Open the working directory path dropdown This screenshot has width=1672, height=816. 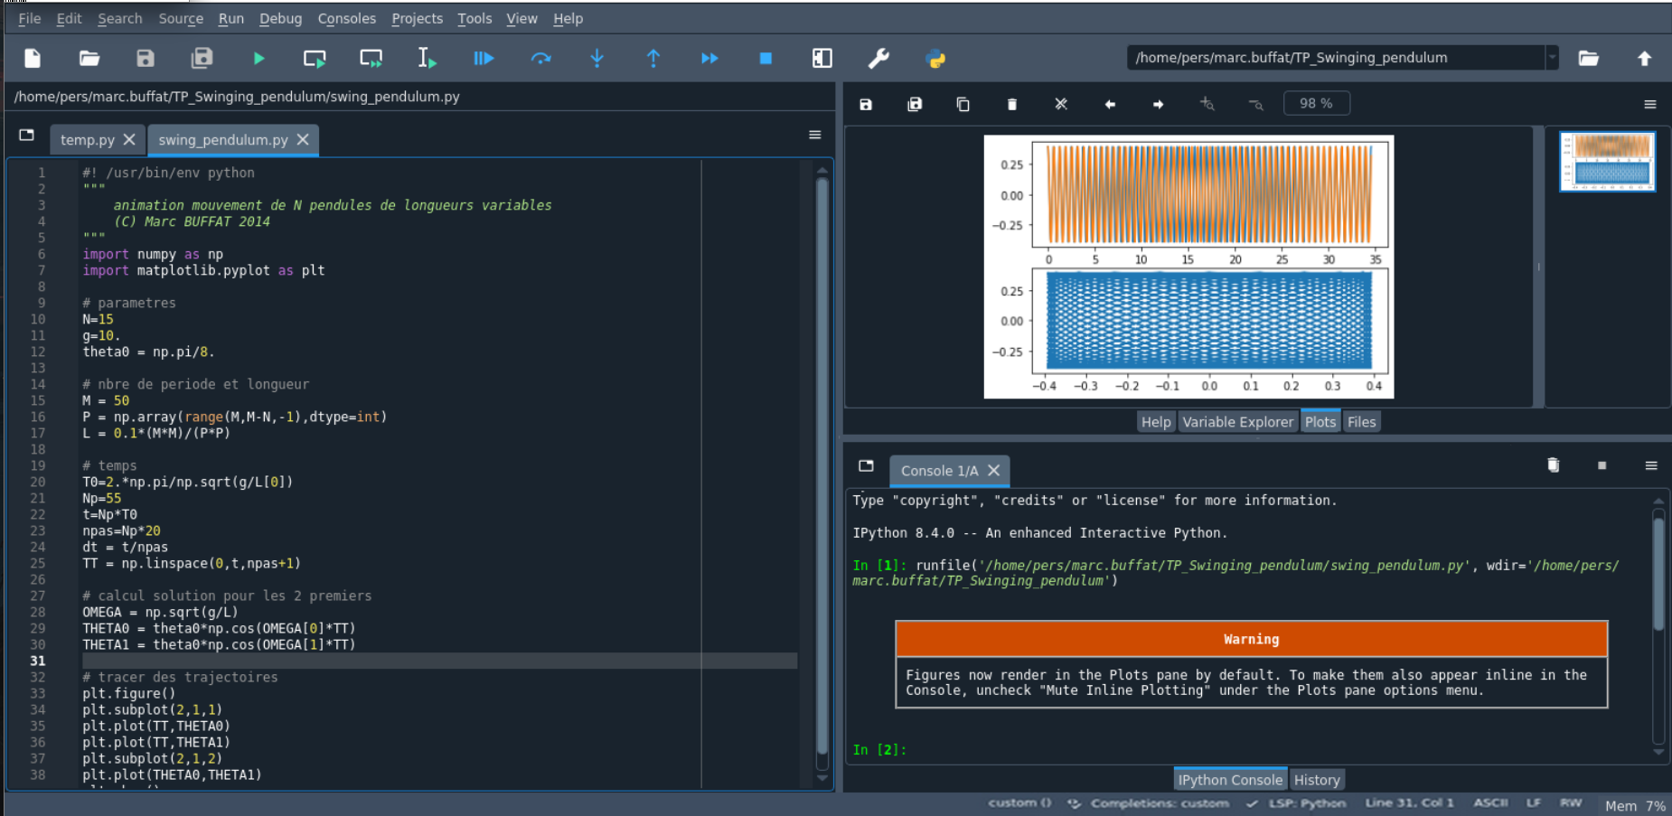point(1552,58)
